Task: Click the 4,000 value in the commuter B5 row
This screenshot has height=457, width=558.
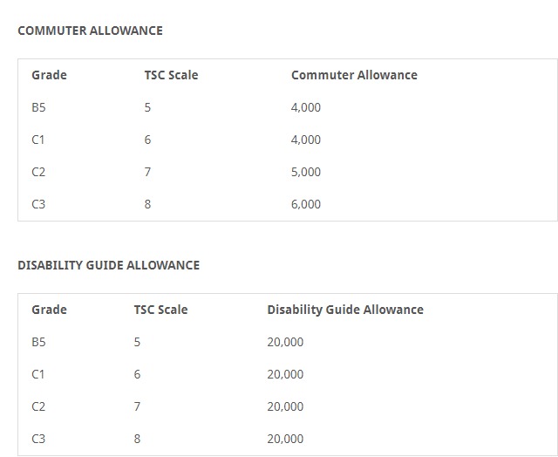Action: pyautogui.click(x=306, y=107)
